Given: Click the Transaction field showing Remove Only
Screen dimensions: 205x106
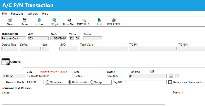Looking at the screenshot, I should click(x=14, y=38).
